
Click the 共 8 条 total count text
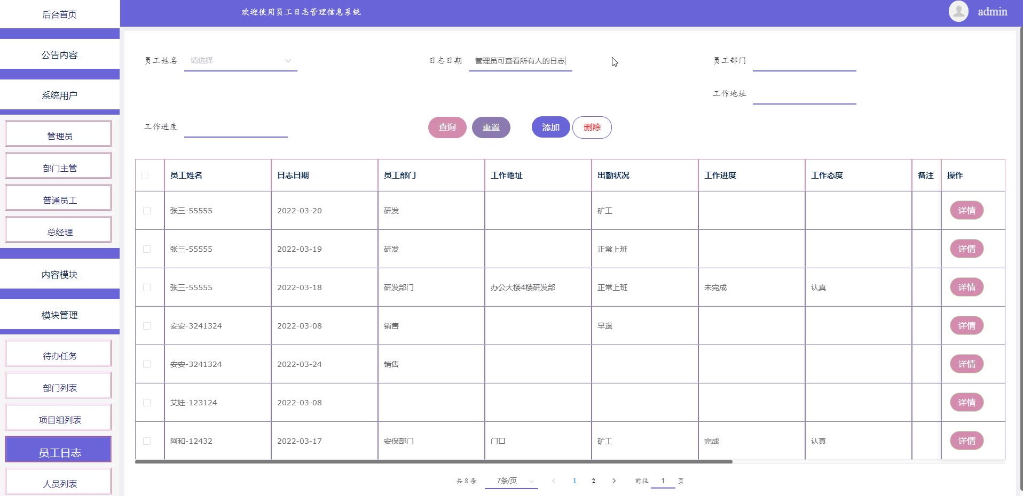(466, 481)
